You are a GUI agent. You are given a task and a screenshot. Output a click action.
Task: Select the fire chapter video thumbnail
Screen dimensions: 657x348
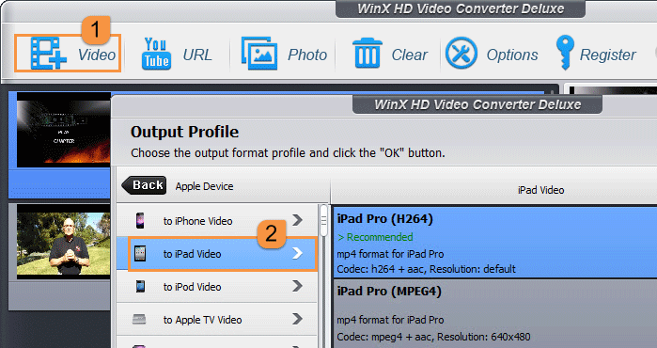pos(64,130)
